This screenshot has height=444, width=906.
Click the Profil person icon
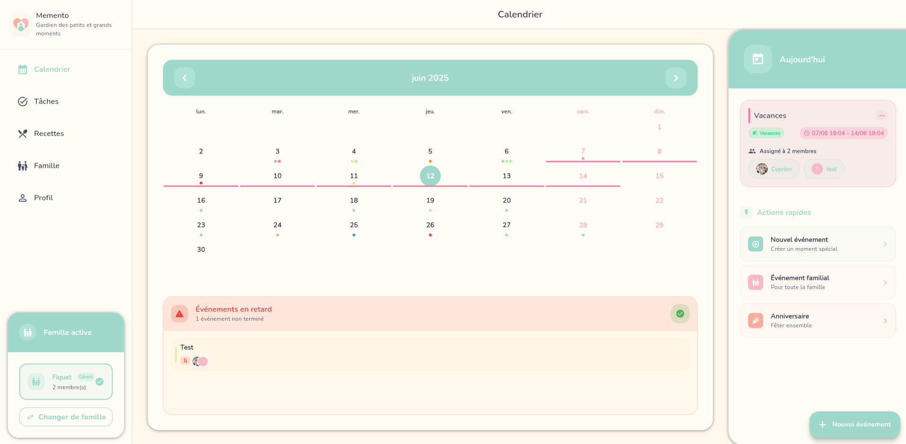tap(22, 197)
